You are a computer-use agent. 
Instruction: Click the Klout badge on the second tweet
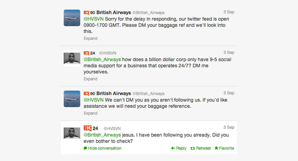[86, 53]
